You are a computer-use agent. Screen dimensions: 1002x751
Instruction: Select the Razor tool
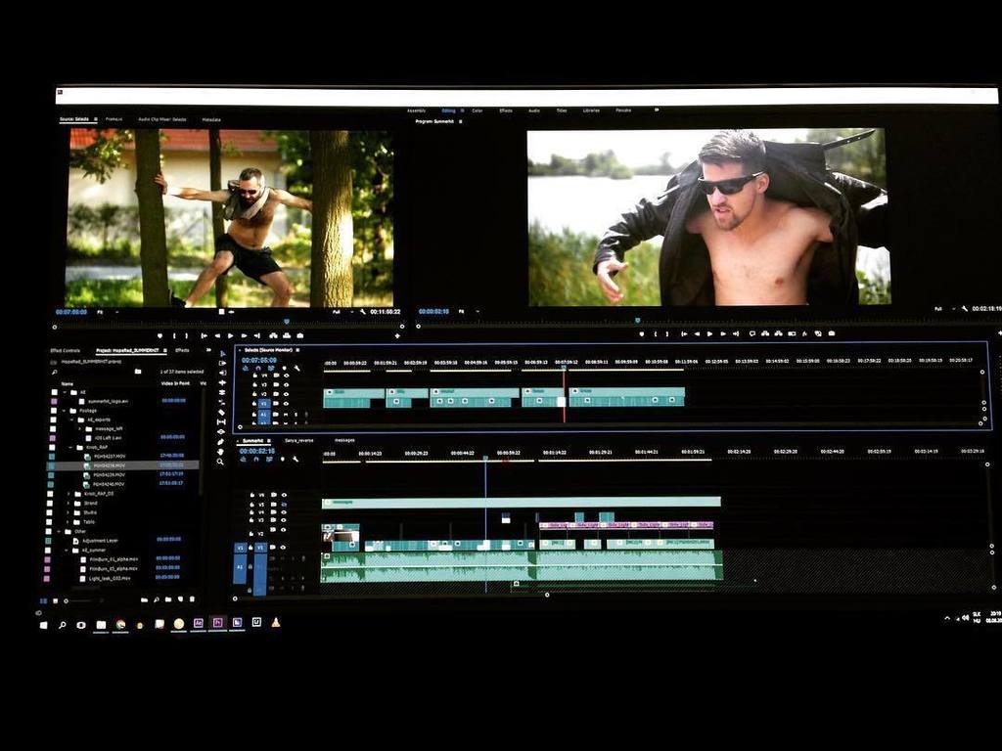point(221,413)
